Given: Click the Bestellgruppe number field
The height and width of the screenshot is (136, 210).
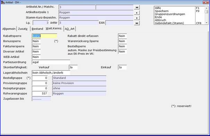Looking at the screenshot, I should pyautogui.click(x=40, y=78).
